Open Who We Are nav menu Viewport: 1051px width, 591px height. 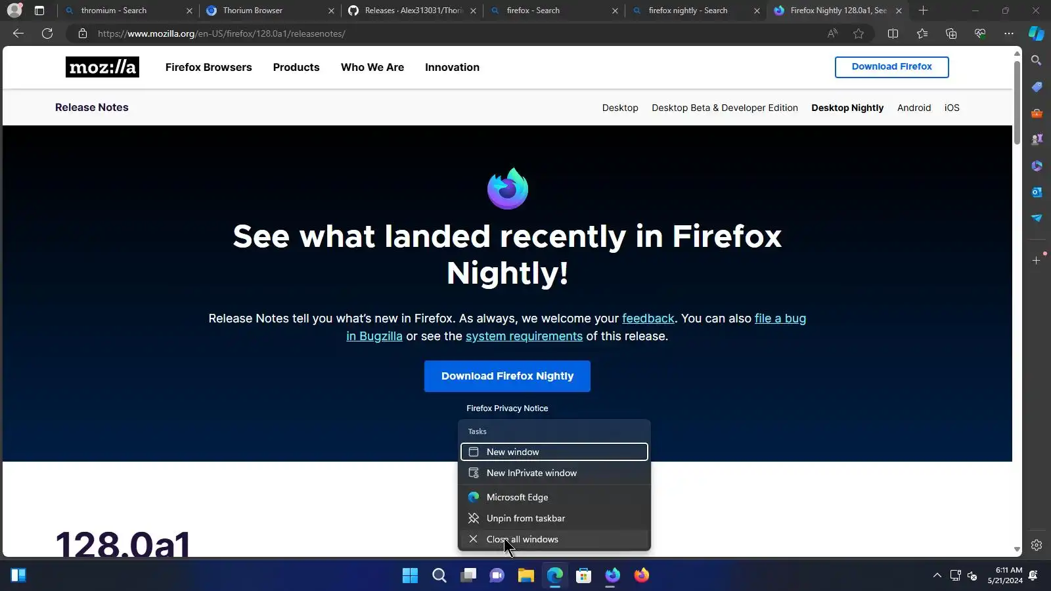point(372,67)
